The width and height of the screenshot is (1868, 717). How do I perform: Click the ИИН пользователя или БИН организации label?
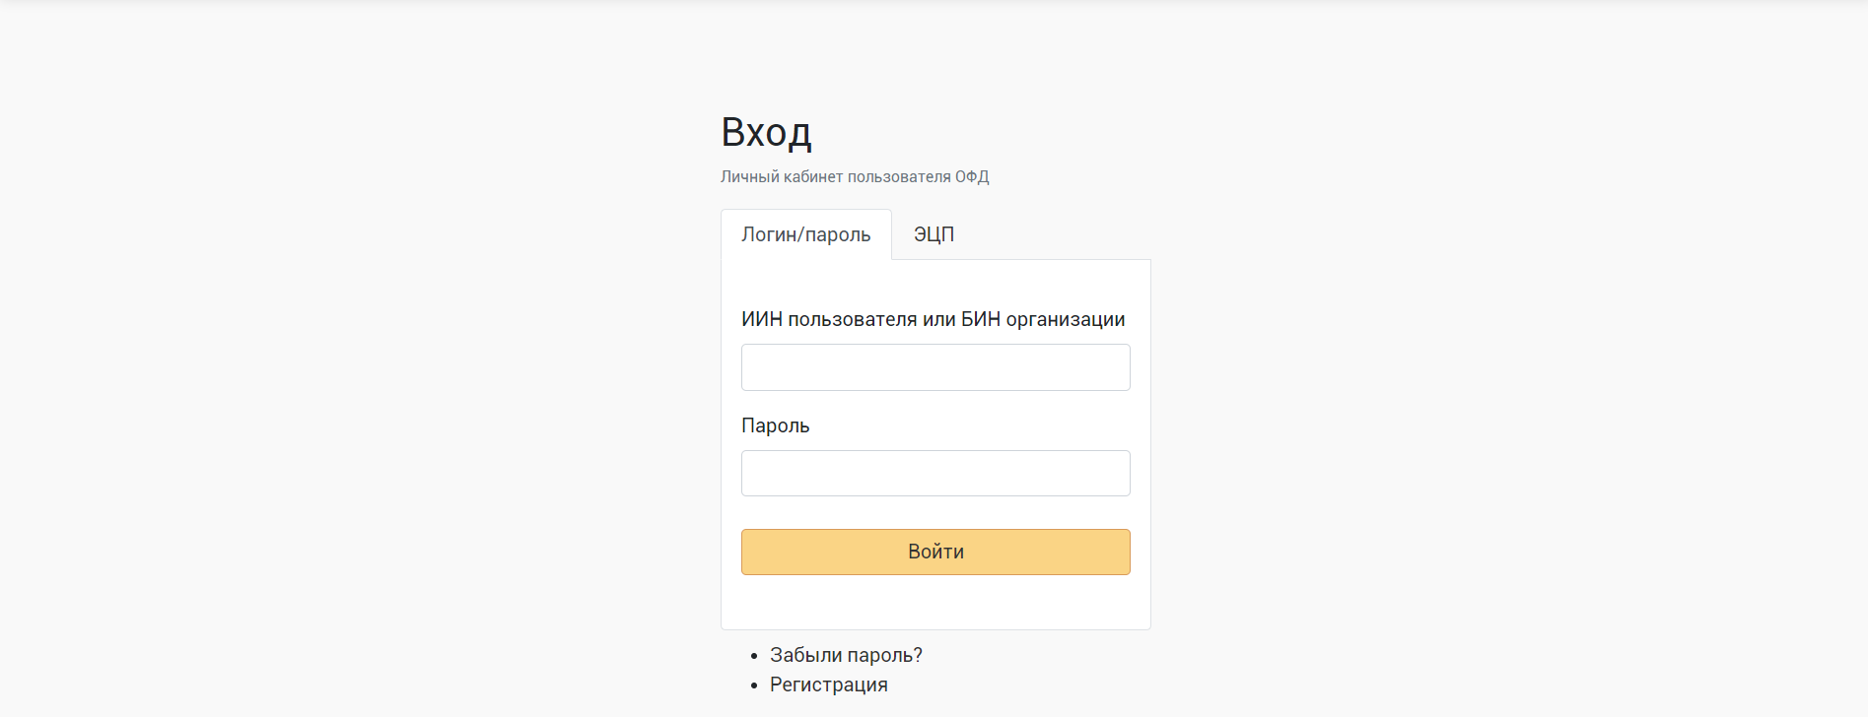(x=933, y=319)
